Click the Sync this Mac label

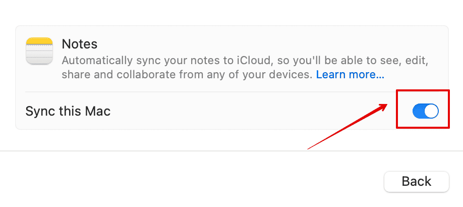click(x=68, y=111)
